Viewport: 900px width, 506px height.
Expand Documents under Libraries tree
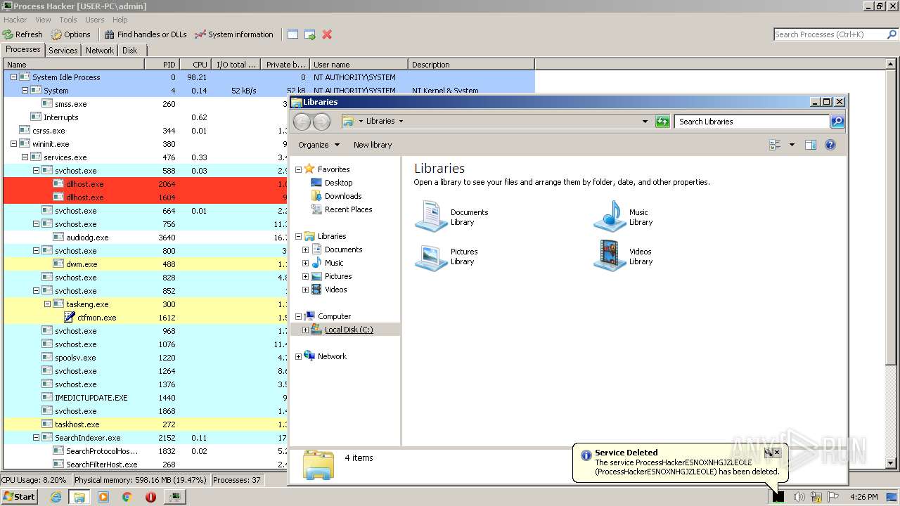pyautogui.click(x=305, y=249)
